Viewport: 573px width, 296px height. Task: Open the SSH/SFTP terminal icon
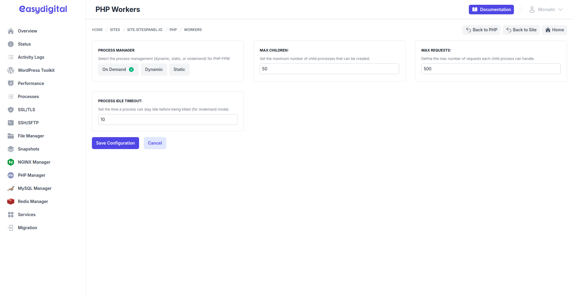point(10,123)
